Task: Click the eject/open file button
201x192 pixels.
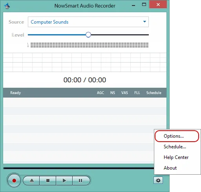Action: tap(31, 181)
